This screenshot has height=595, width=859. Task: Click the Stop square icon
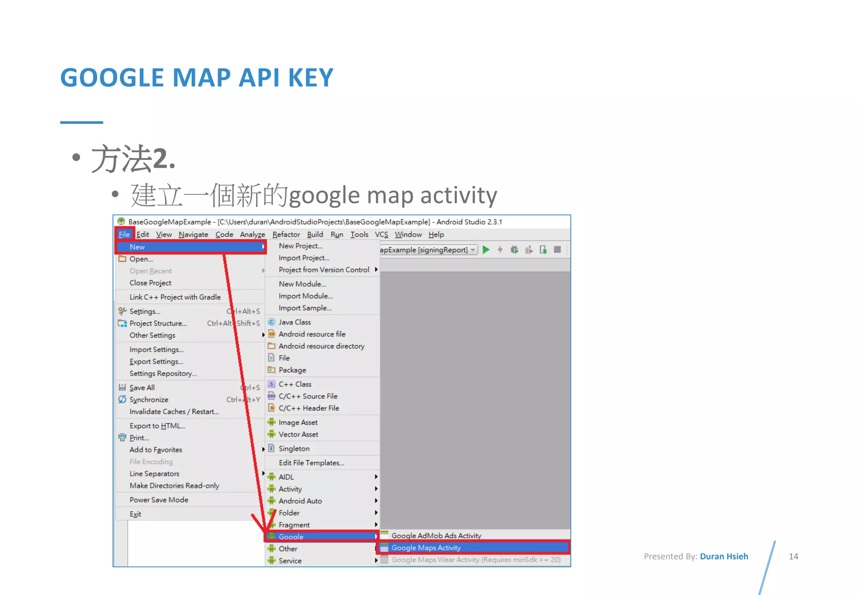pyautogui.click(x=557, y=250)
